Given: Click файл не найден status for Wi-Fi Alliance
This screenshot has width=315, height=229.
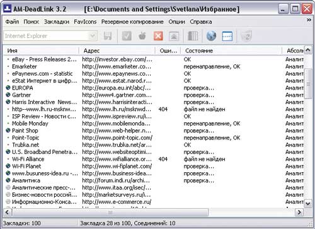Looking at the screenshot, I should pos(204,159).
